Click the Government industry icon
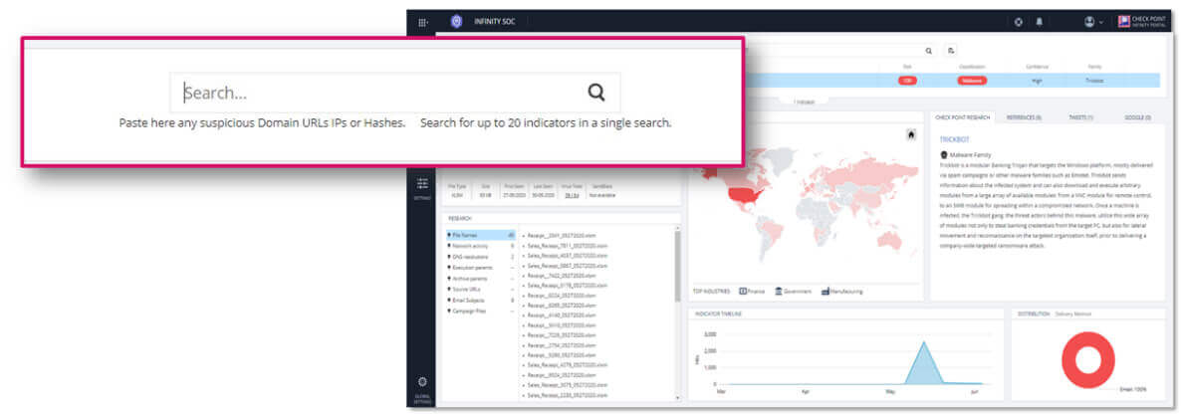Viewport: 1181px width, 420px height. tap(779, 291)
